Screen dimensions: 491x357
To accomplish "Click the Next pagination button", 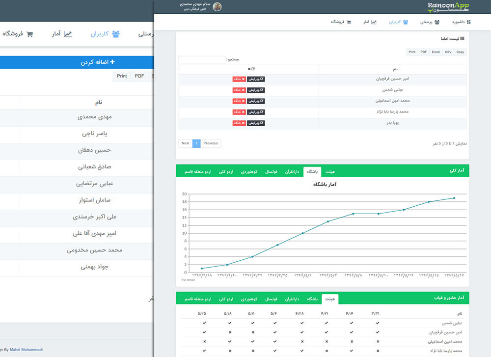I will pyautogui.click(x=185, y=143).
